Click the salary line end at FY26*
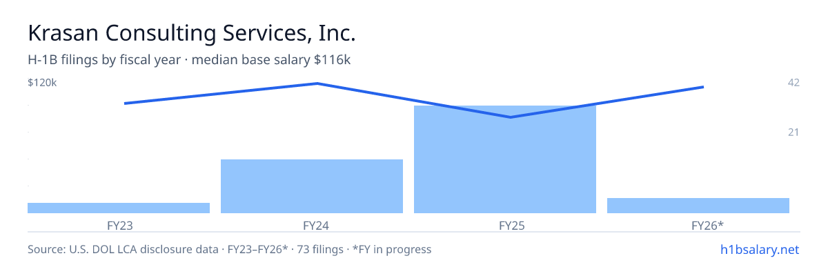Screen dimensions: 828x276 702,87
